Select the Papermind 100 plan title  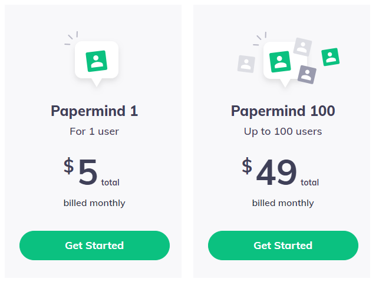[x=283, y=111]
